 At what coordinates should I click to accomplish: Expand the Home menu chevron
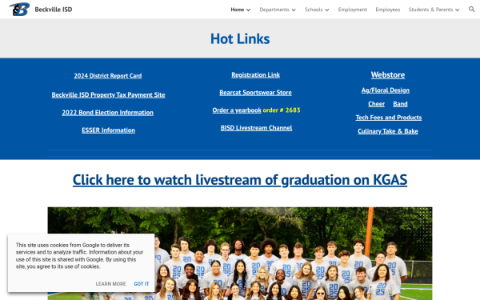pyautogui.click(x=248, y=10)
